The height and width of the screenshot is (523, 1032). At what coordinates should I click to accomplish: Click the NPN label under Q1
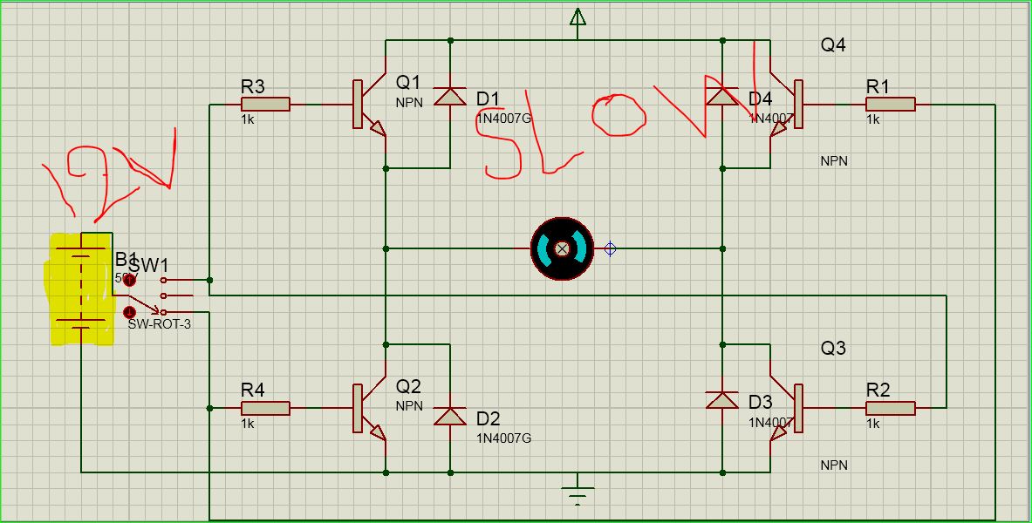click(x=409, y=103)
